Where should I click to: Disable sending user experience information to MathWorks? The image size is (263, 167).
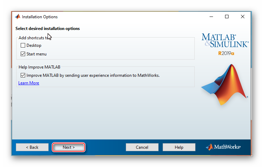pyautogui.click(x=23, y=75)
